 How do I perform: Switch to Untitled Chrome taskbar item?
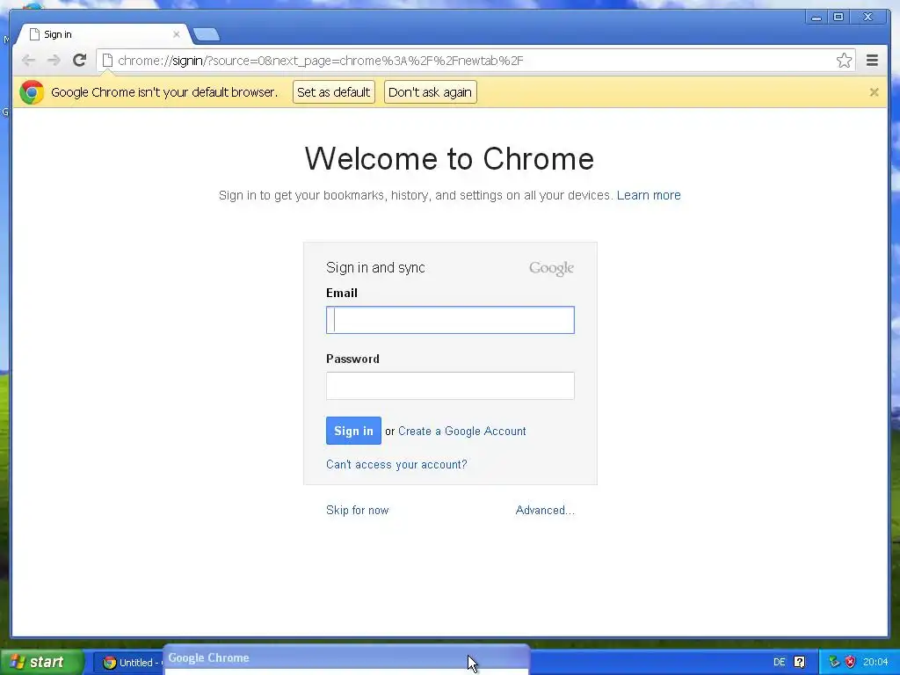pyautogui.click(x=130, y=663)
